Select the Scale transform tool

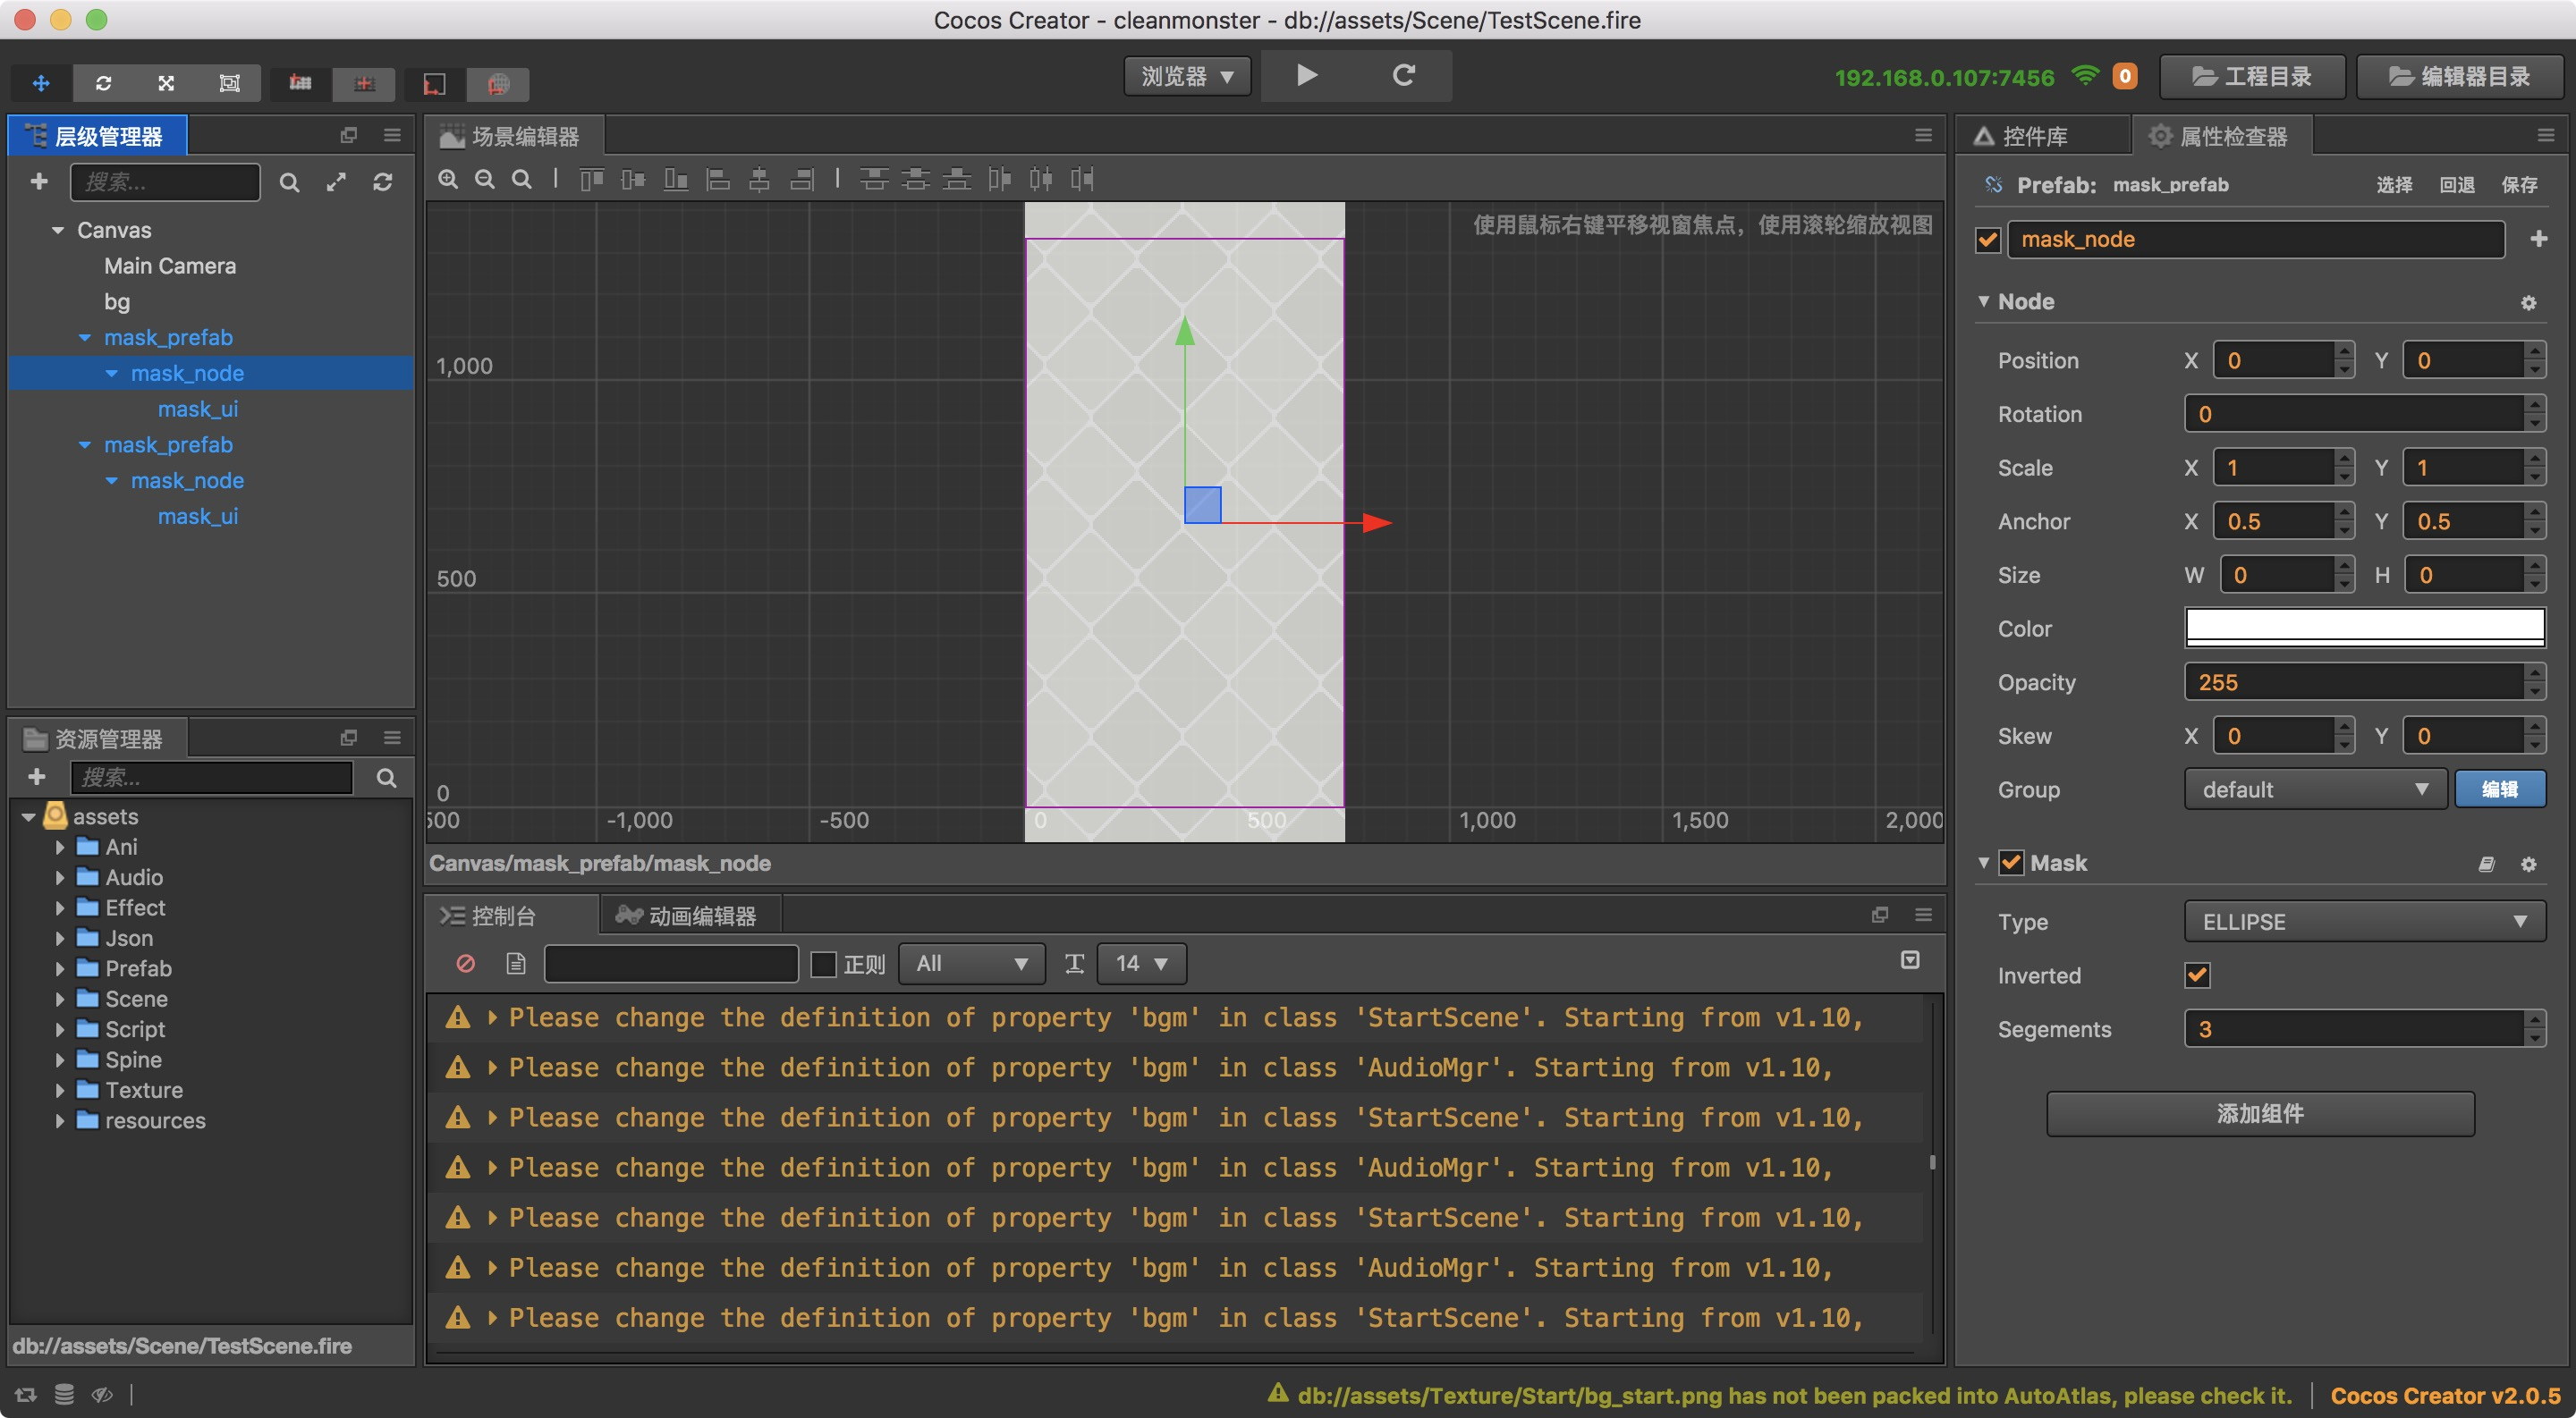tap(166, 83)
